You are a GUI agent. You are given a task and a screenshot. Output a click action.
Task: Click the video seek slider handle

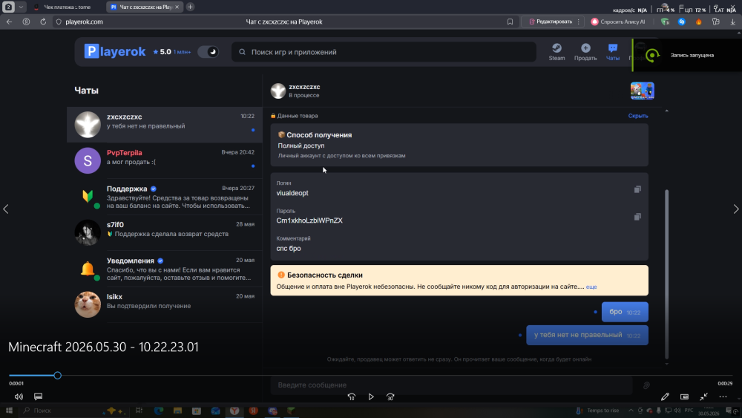coord(57,376)
